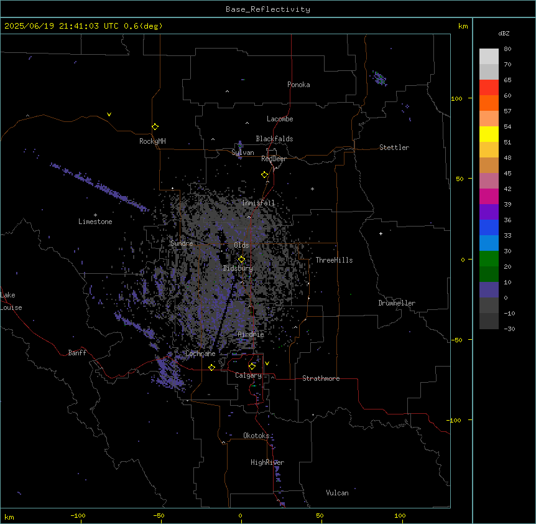
Task: Select the yellow diamond marker between Olds and Didsbury
Action: (241, 260)
